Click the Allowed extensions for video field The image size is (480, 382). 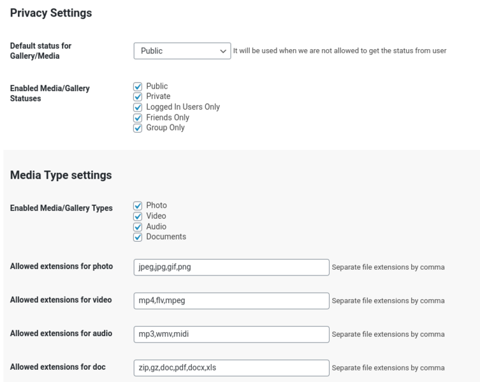[231, 301]
